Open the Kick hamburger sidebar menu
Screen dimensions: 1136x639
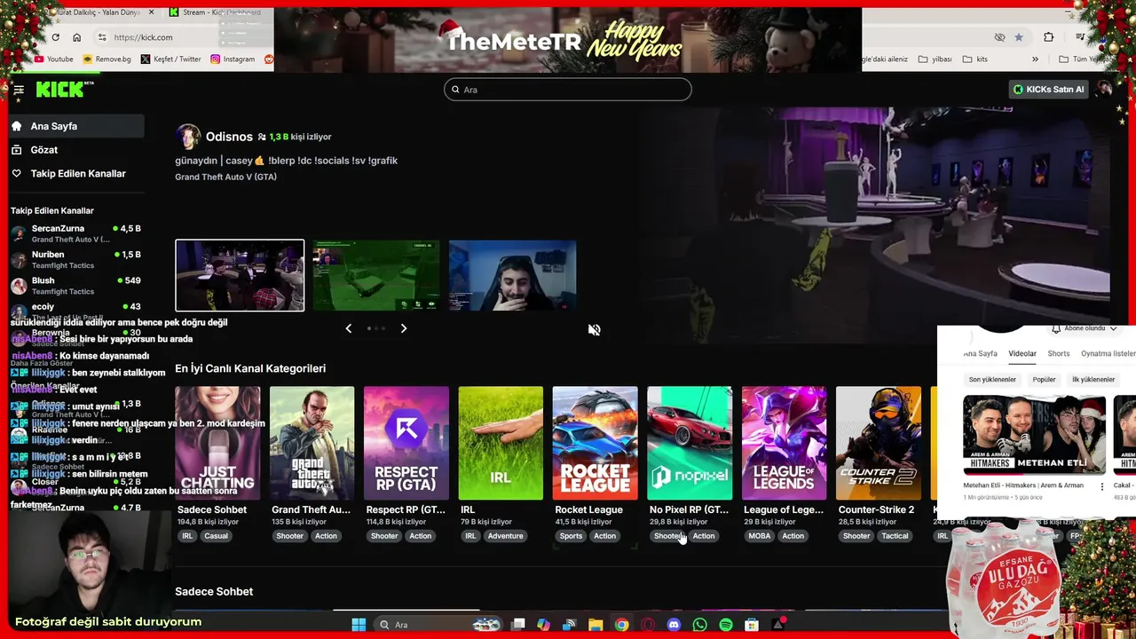[x=18, y=90]
